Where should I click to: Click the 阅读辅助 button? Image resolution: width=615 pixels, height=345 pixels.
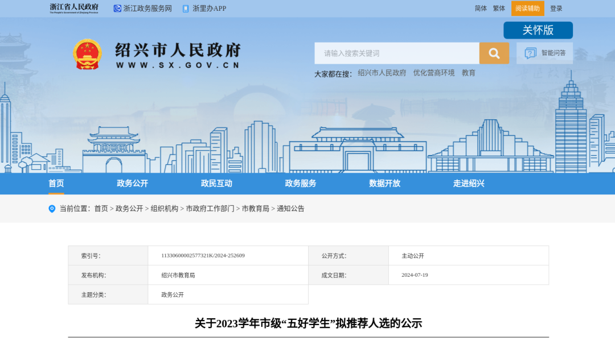(x=527, y=9)
